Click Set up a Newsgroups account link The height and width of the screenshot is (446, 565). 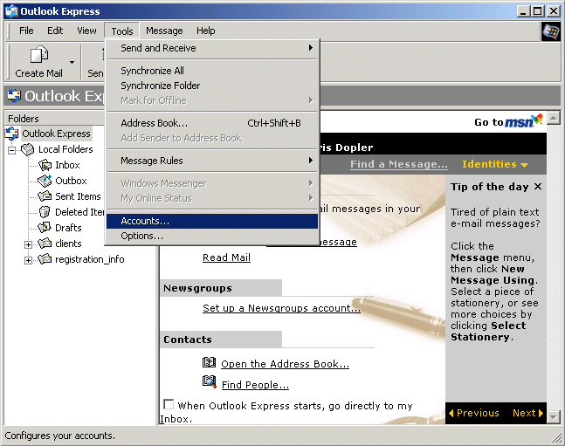(281, 308)
